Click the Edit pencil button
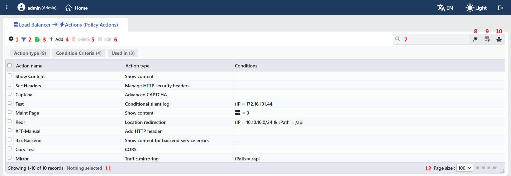The width and height of the screenshot is (511, 176). pyautogui.click(x=105, y=39)
